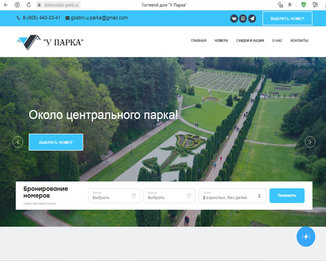
Task: Open the translate page icon in toolbar
Action: [x=280, y=5]
